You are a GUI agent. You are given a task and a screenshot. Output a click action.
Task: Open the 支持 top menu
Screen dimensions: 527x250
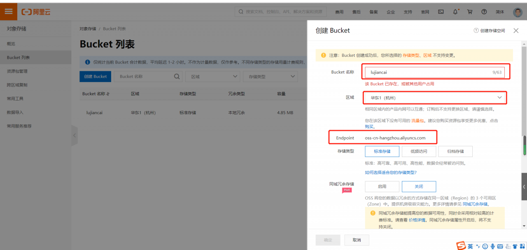tap(408, 12)
